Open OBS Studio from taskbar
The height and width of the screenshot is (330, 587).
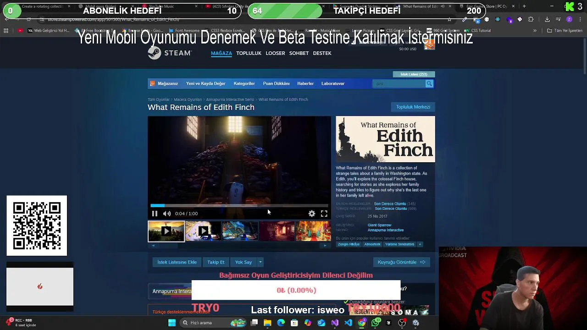(x=402, y=323)
